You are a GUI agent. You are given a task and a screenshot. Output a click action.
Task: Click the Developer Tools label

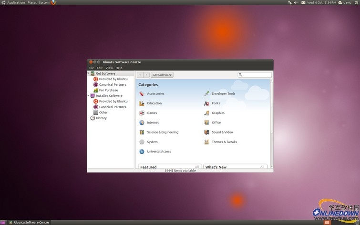tap(224, 94)
